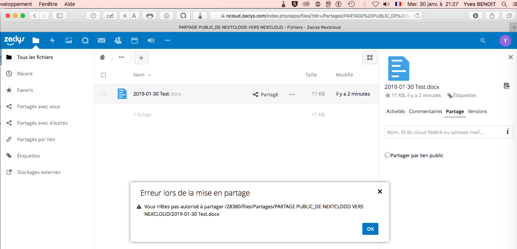517x249 pixels.
Task: Check the select-all files checkbox
Action: click(x=103, y=75)
